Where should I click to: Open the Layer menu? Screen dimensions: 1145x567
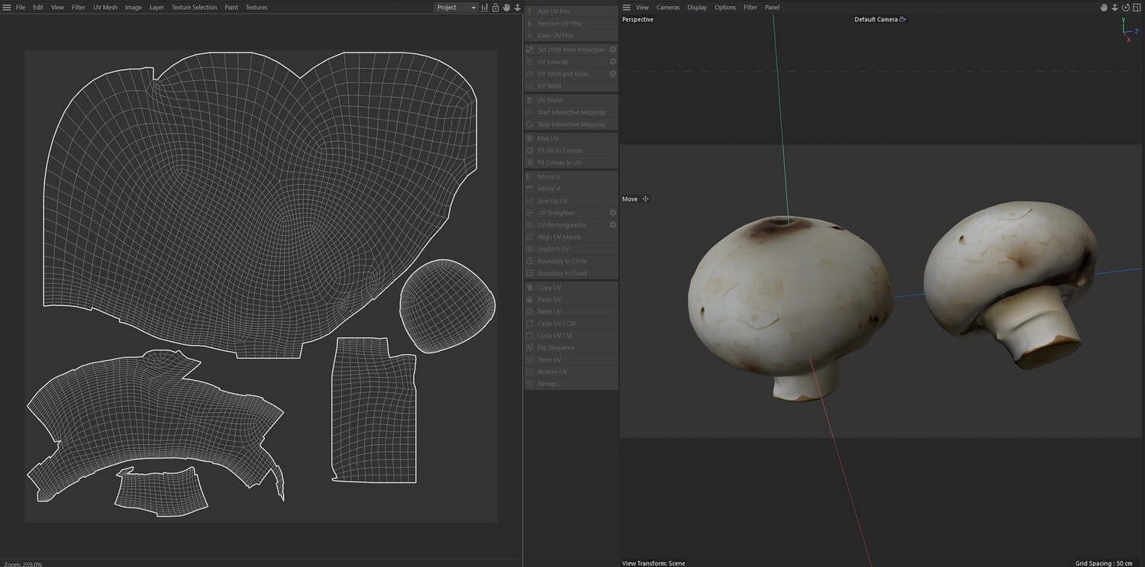click(156, 7)
